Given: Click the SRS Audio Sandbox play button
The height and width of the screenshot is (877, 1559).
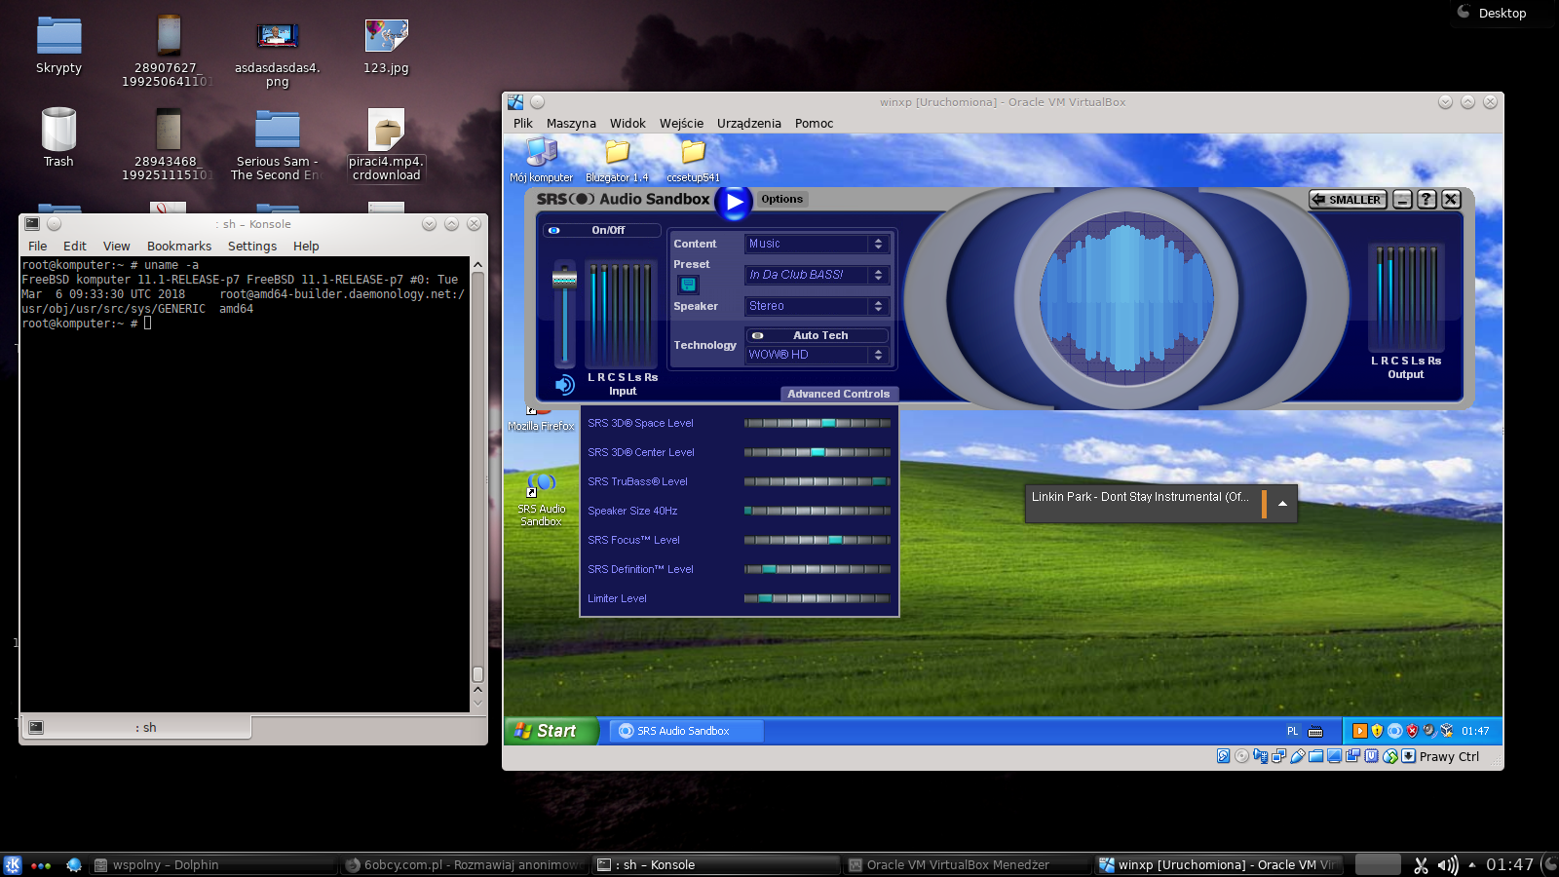Looking at the screenshot, I should tap(735, 202).
